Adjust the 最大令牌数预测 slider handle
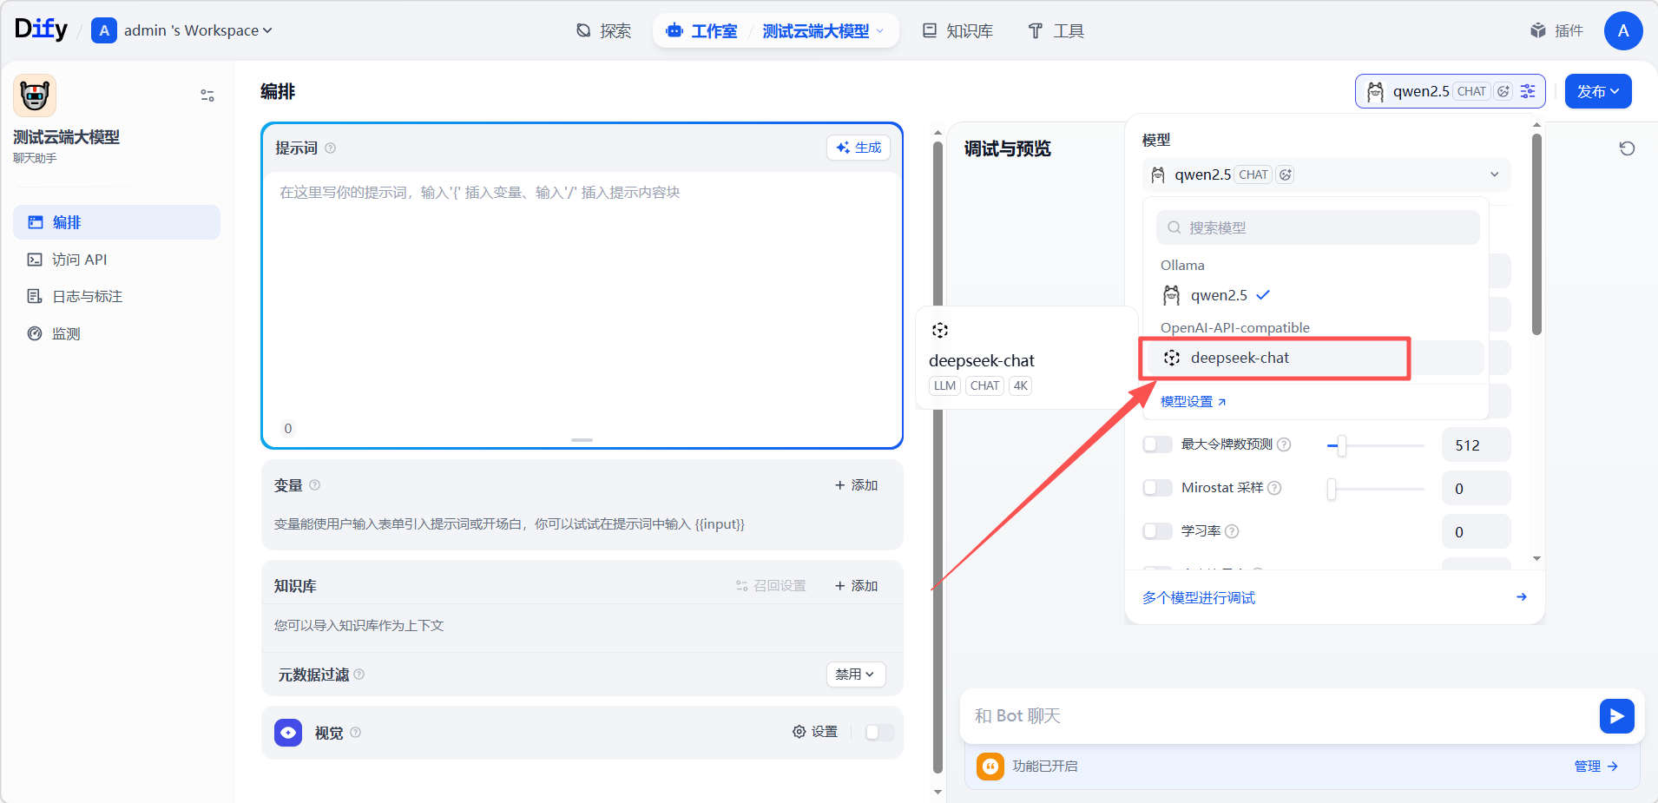This screenshot has width=1658, height=803. click(x=1342, y=445)
